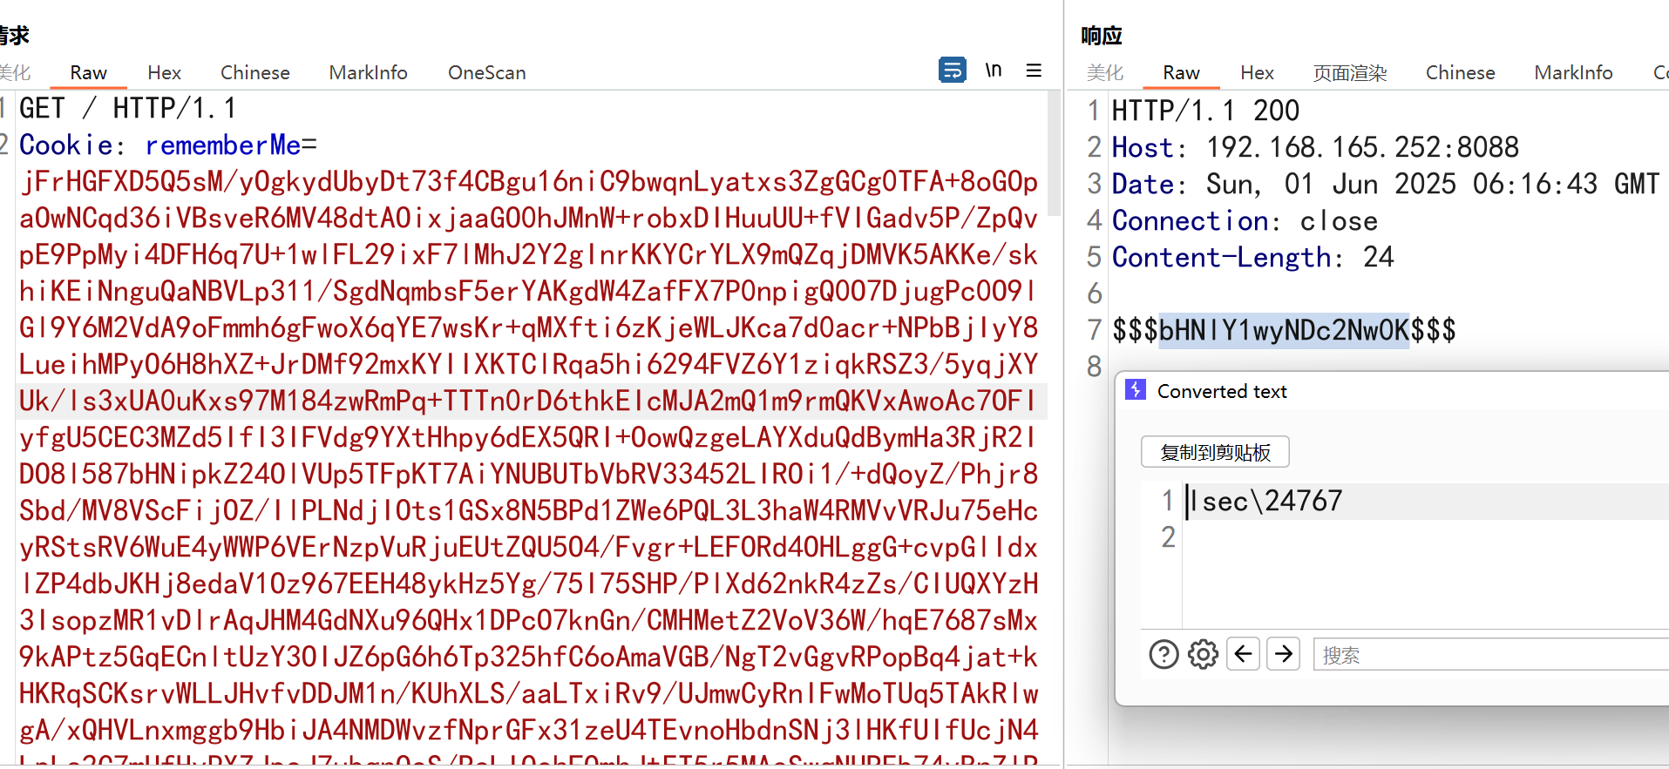Go to previous search match arrow
Image resolution: width=1669 pixels, height=769 pixels.
(1243, 653)
